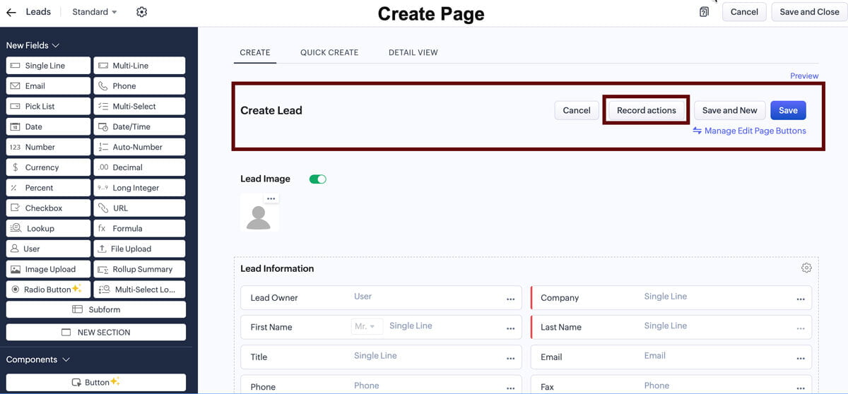Click the Formula field icon
The height and width of the screenshot is (394, 848).
click(x=102, y=228)
